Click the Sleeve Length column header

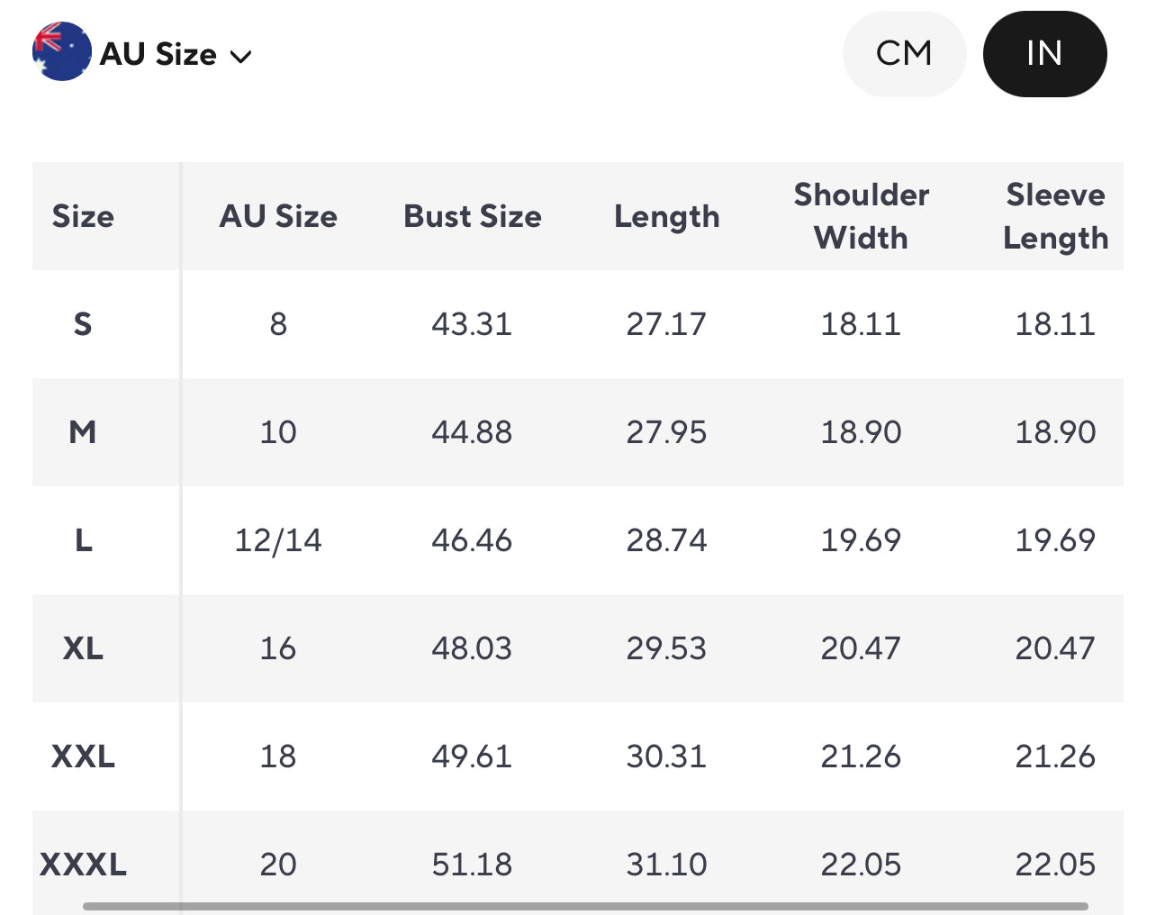coord(1055,216)
